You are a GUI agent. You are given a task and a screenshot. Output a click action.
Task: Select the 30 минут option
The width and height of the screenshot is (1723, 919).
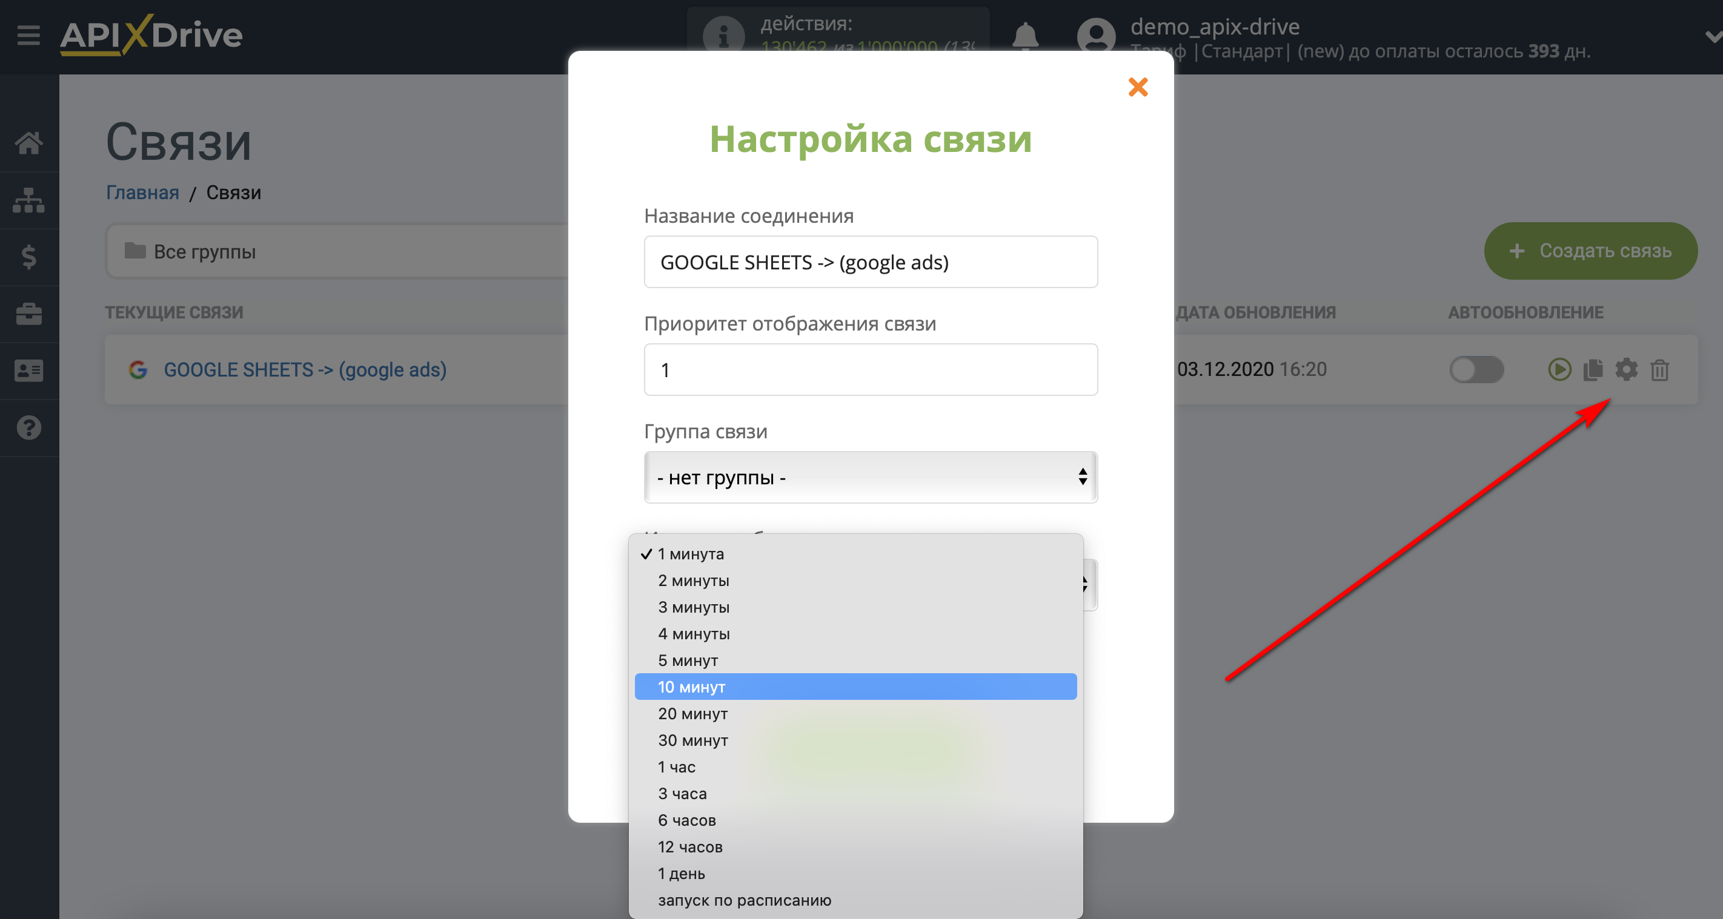click(855, 740)
